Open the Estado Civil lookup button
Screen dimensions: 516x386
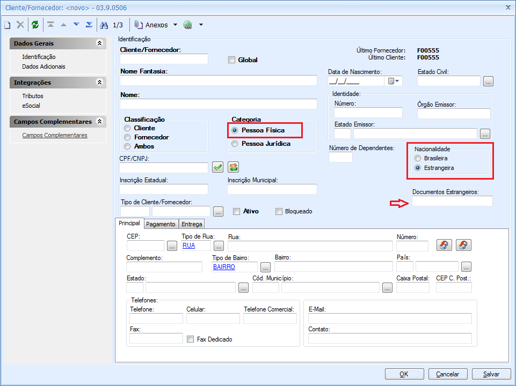[488, 81]
